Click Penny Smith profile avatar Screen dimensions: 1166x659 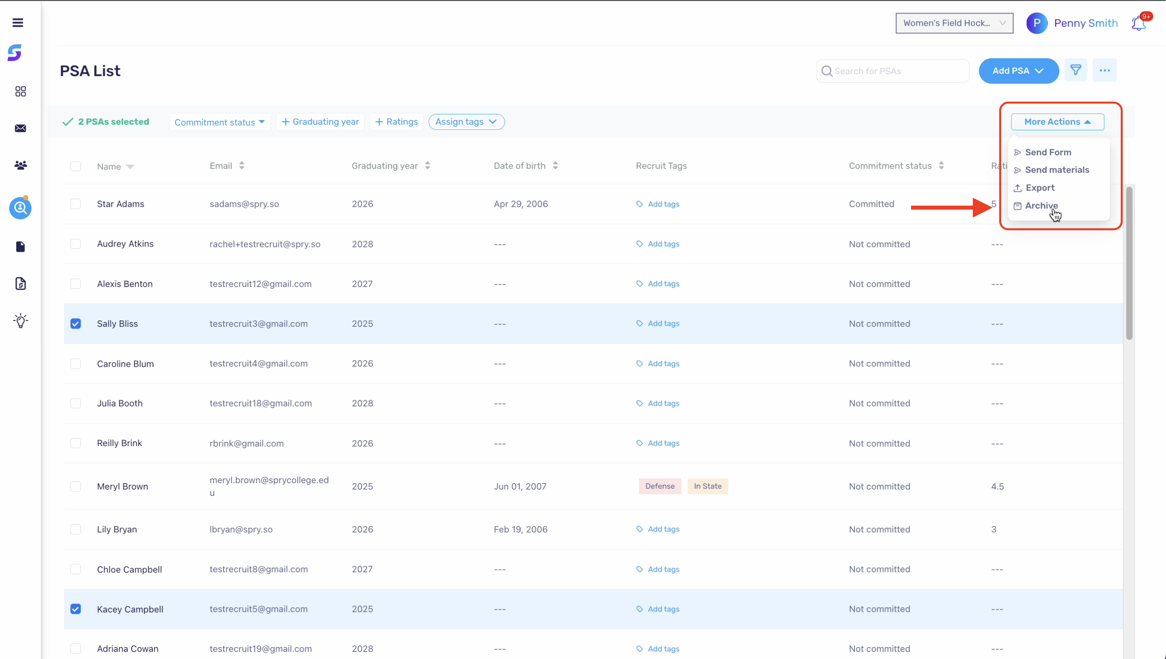coord(1037,23)
